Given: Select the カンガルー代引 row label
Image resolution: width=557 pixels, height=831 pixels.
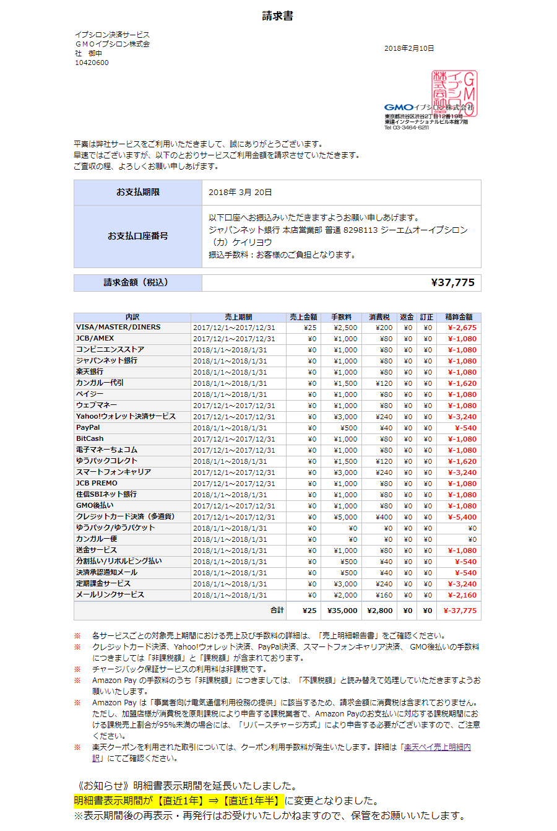Looking at the screenshot, I should pos(100,383).
